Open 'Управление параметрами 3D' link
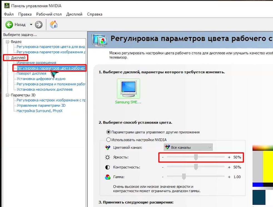 click(x=41, y=105)
